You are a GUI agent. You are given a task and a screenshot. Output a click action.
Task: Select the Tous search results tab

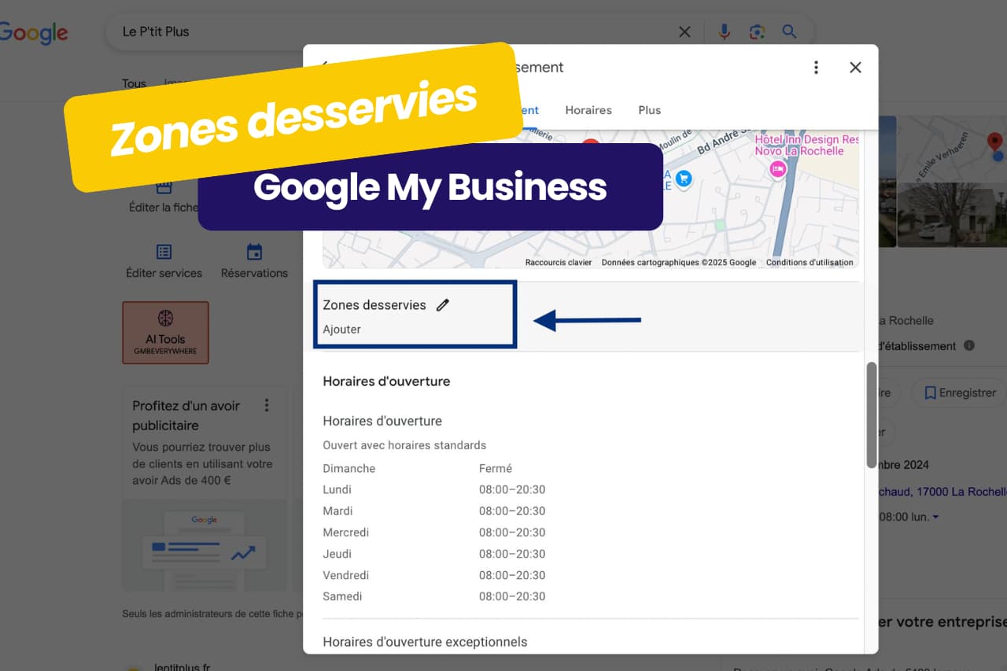[x=134, y=83]
